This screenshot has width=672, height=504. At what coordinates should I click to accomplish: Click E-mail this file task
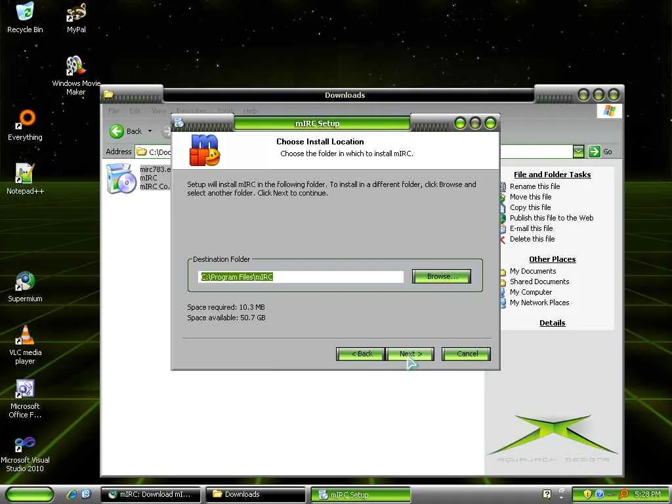(531, 228)
